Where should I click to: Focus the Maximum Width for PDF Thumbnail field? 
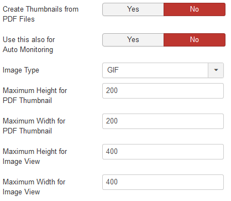[163, 121]
